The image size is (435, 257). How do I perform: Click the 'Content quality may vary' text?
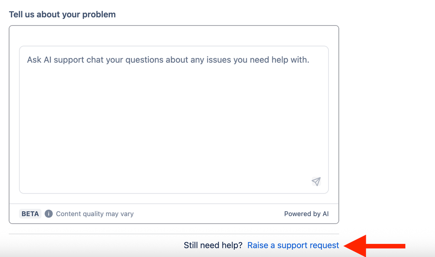tap(95, 214)
